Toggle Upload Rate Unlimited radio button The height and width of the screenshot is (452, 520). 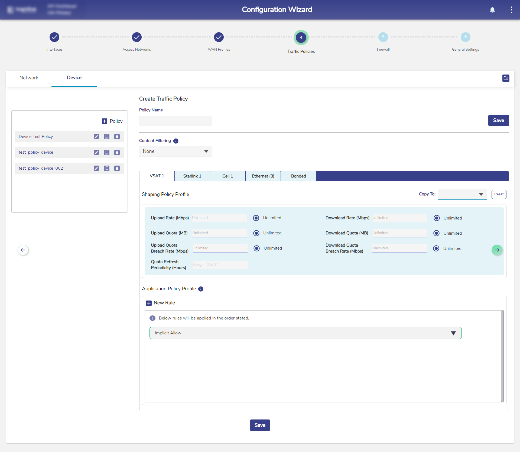coord(256,218)
